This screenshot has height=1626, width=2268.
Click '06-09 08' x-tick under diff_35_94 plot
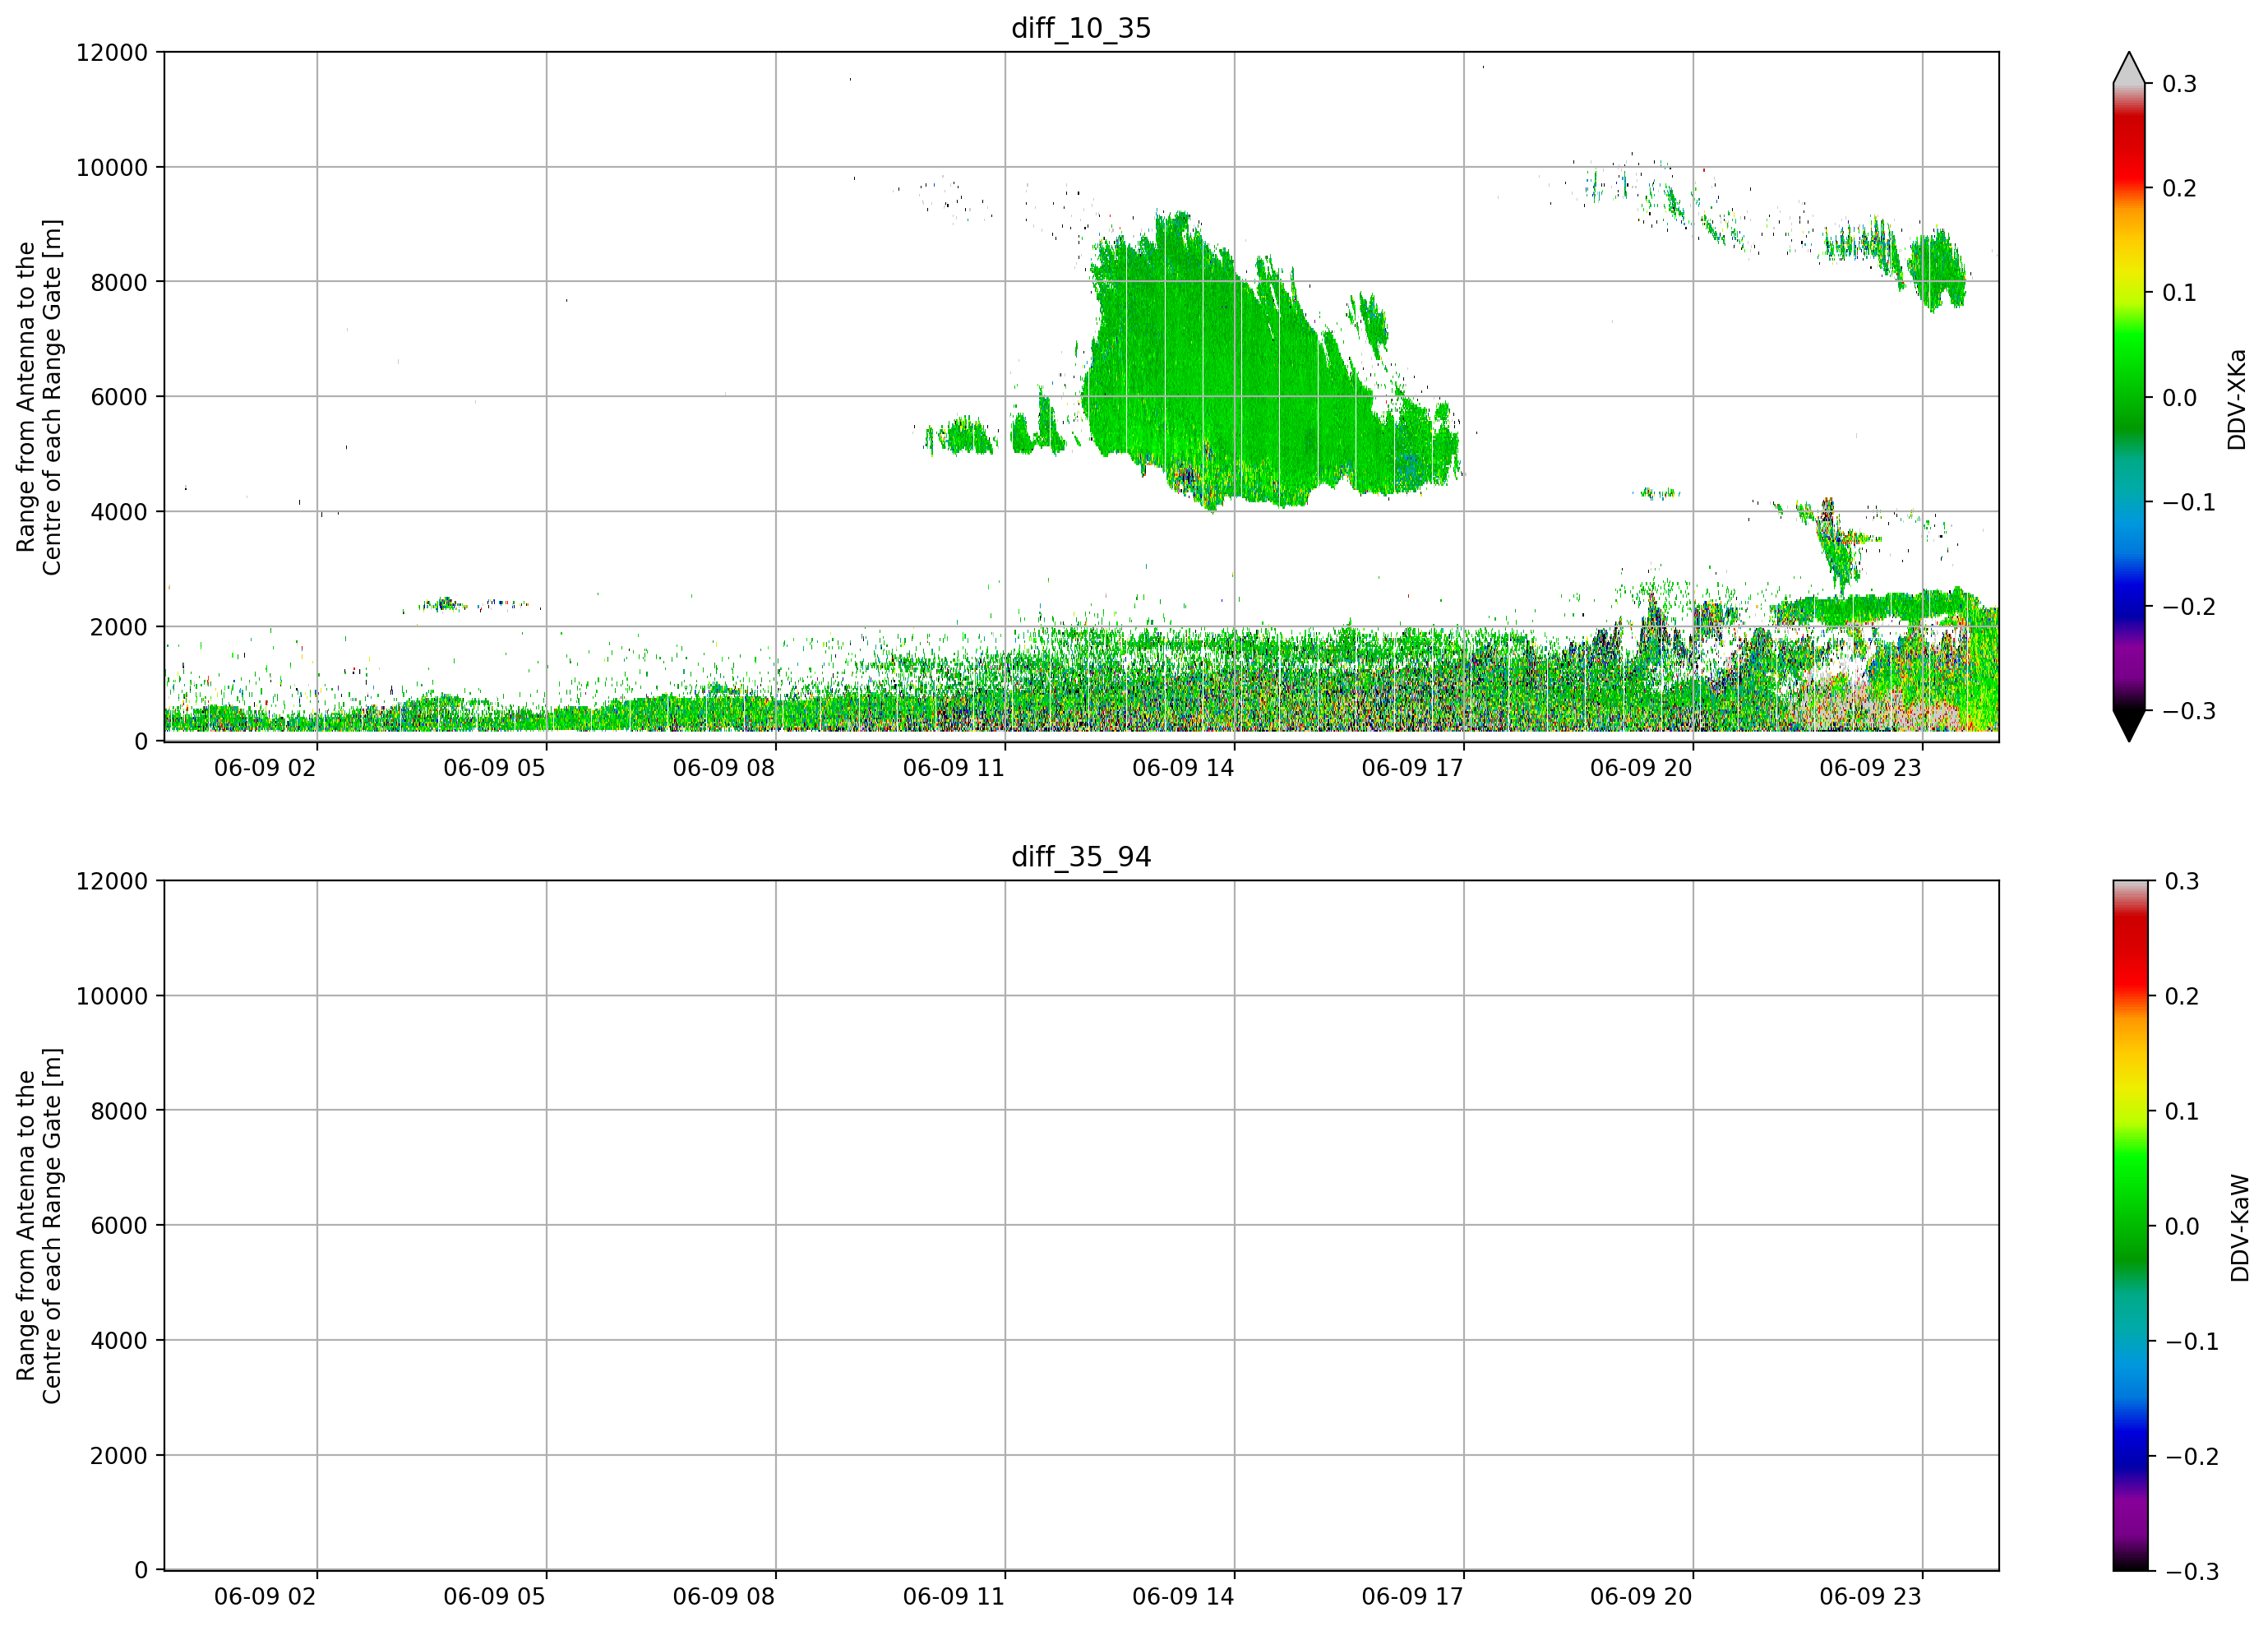(724, 1597)
